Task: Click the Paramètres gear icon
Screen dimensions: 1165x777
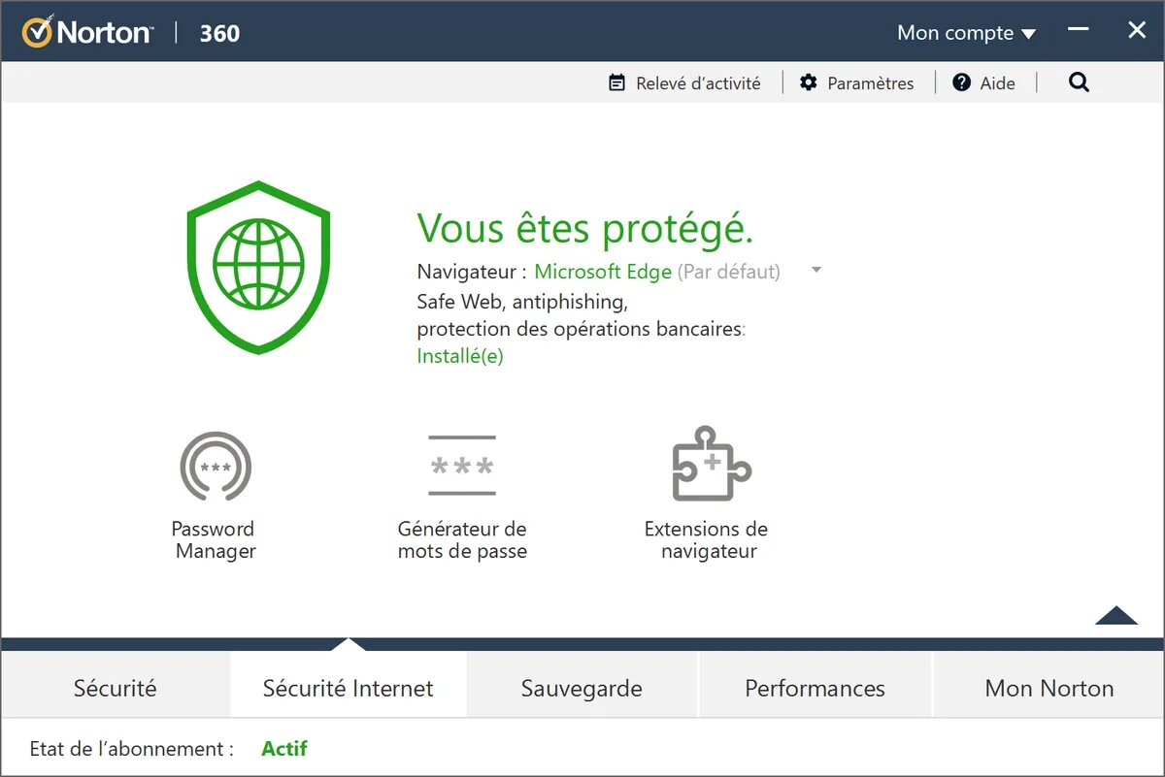Action: (x=809, y=82)
